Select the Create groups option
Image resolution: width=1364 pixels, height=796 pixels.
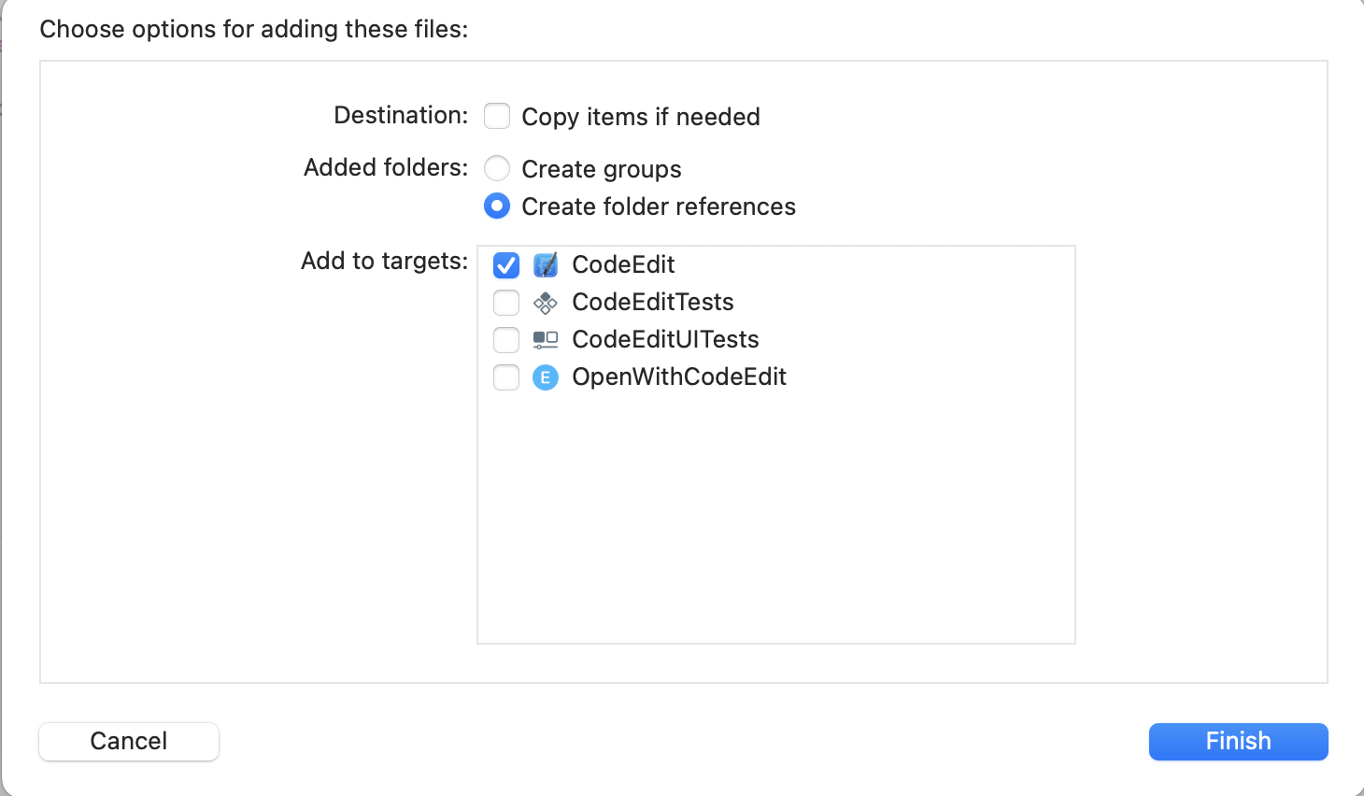496,168
